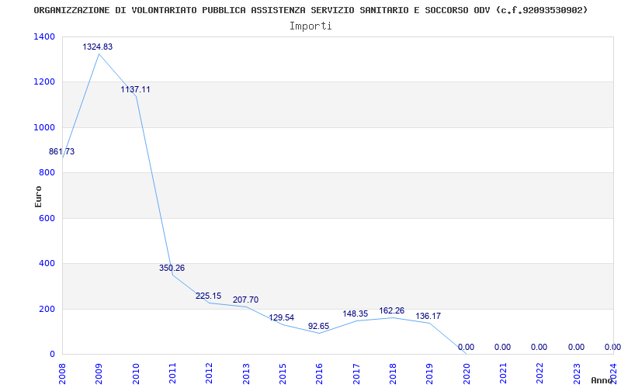Click the y-axis tick label 800
The width and height of the screenshot is (621, 388).
(x=47, y=172)
